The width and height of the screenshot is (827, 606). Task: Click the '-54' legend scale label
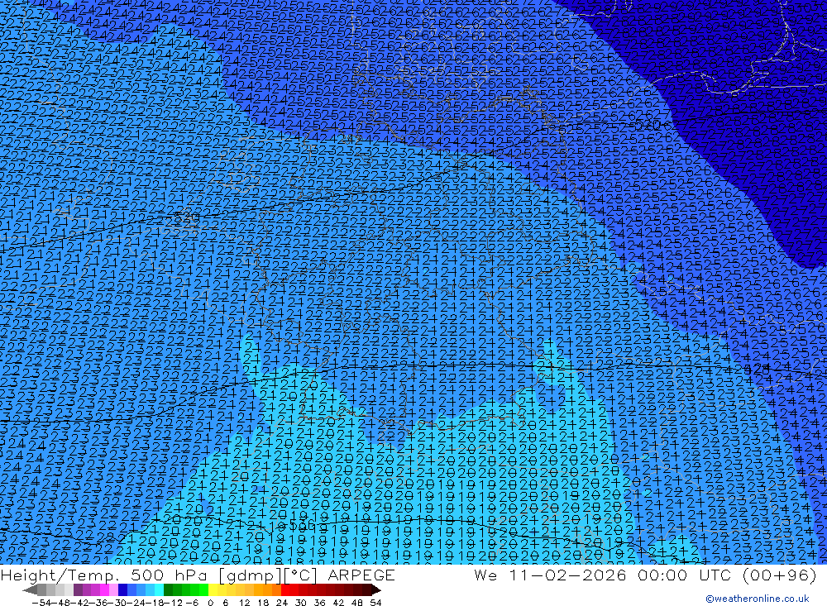click(41, 603)
